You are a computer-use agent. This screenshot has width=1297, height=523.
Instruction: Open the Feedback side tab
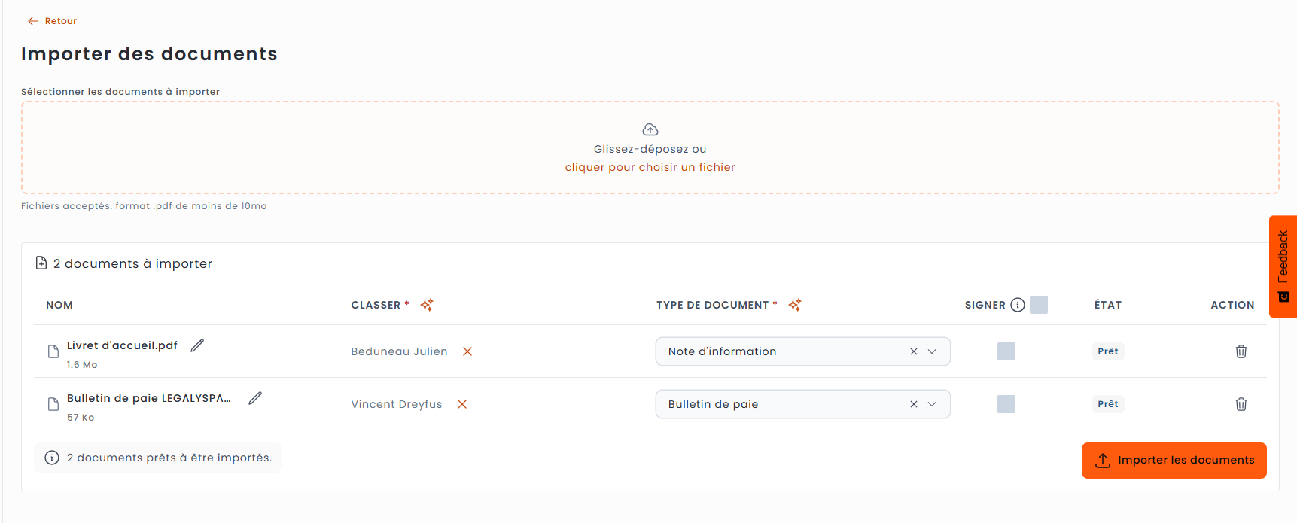[x=1283, y=266]
